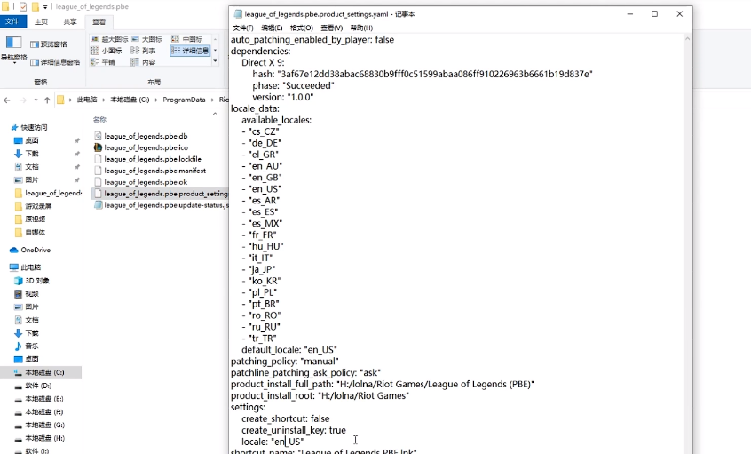Open 3D 对象 folder in sidebar
This screenshot has height=454, width=751.
32,281
